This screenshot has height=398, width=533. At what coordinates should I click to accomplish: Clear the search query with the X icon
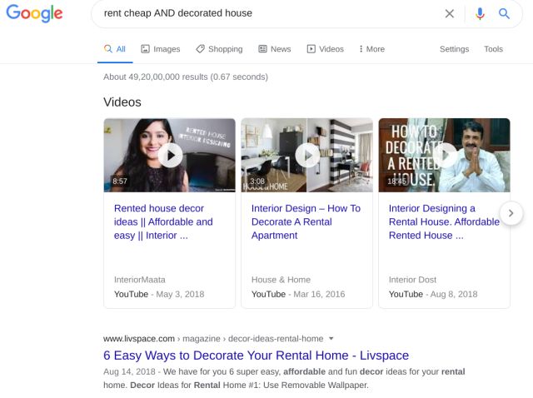click(x=450, y=13)
